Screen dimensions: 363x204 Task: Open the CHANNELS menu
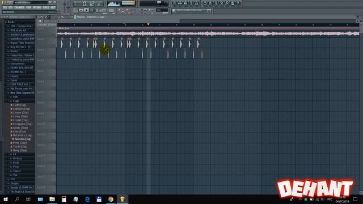click(x=19, y=7)
